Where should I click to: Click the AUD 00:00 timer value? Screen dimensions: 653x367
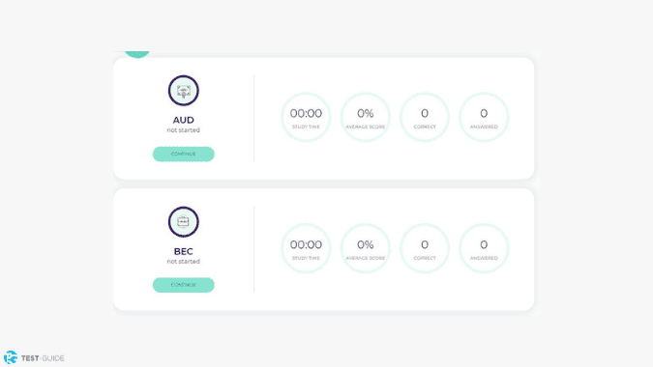(x=306, y=113)
